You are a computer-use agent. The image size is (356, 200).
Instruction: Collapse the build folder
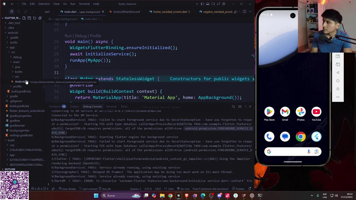11,140
